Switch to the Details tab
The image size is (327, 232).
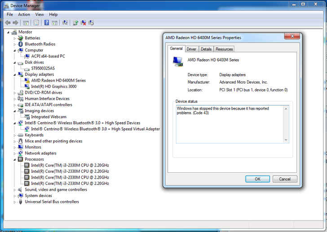(x=206, y=49)
